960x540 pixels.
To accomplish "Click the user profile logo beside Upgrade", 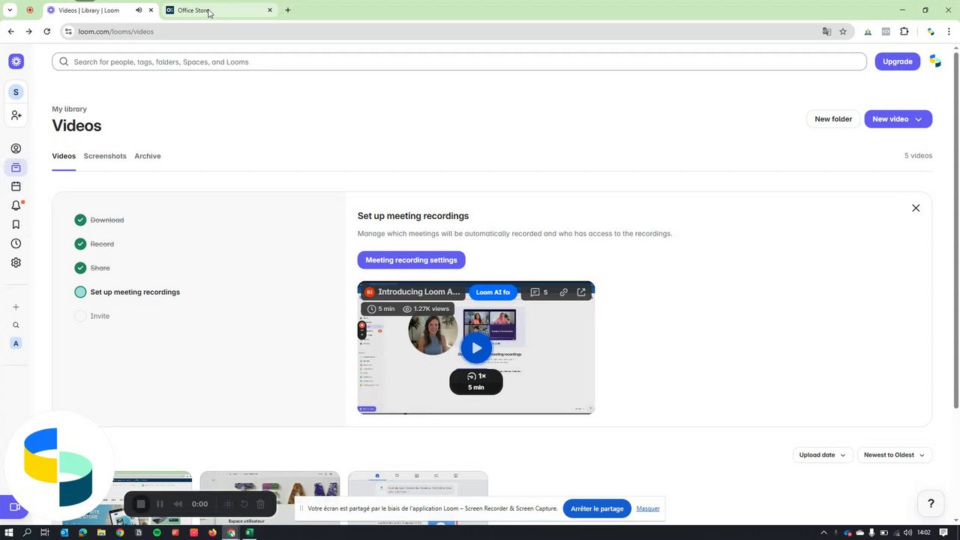I will 934,61.
